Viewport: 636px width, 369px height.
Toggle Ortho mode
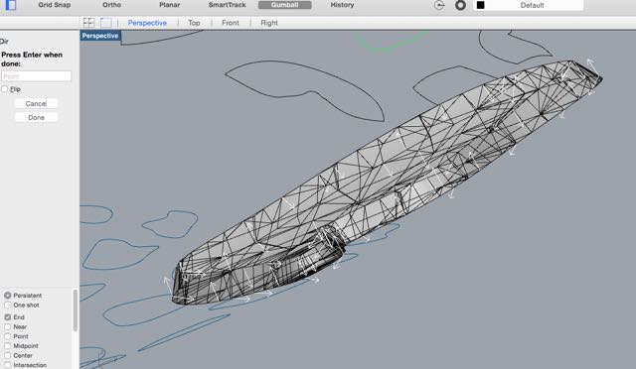(x=112, y=5)
